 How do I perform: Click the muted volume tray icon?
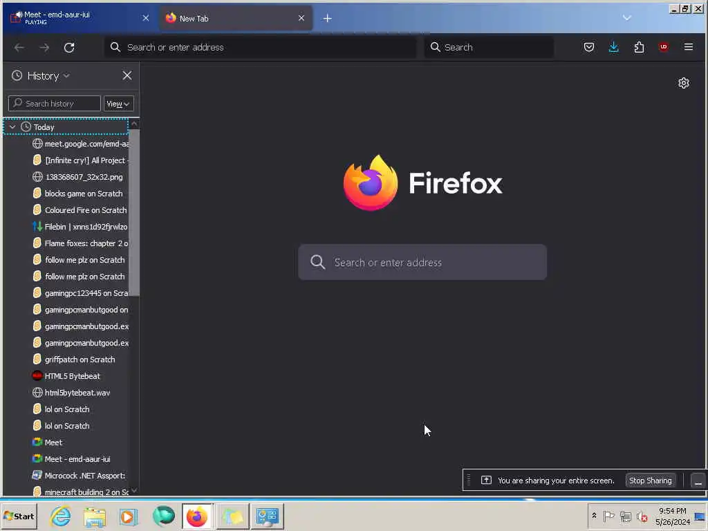click(642, 516)
